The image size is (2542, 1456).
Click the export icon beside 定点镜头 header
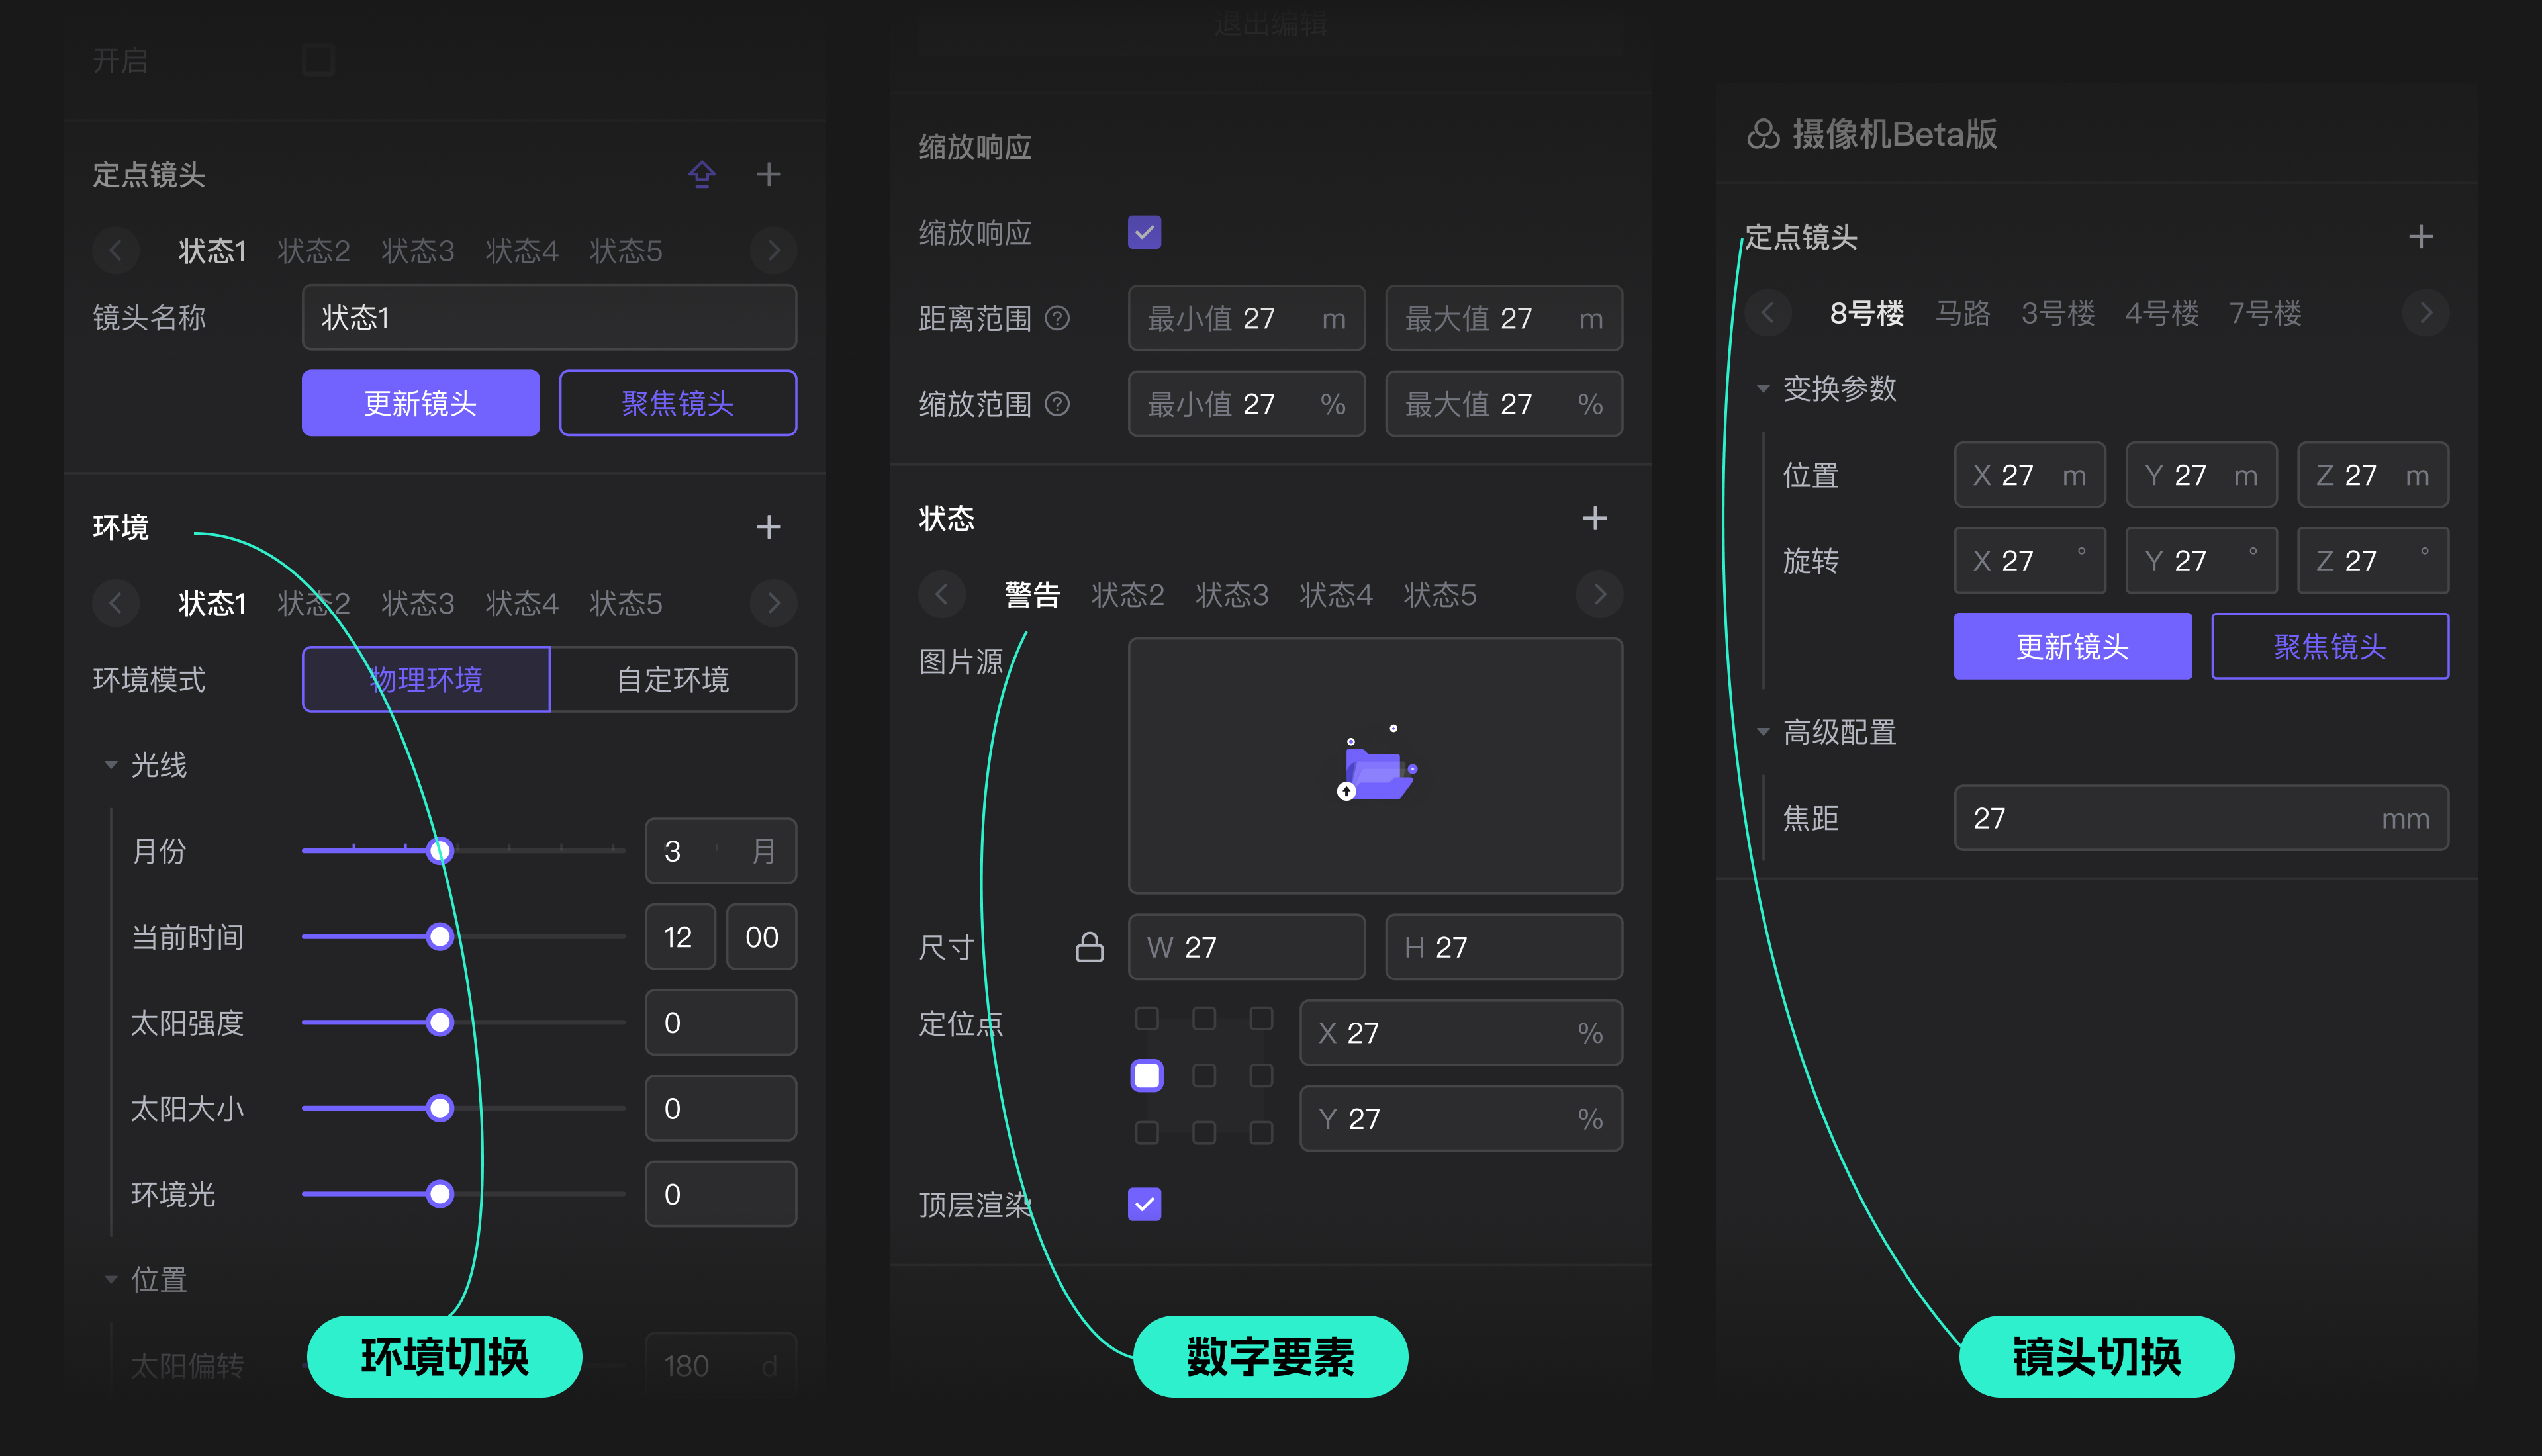(702, 174)
